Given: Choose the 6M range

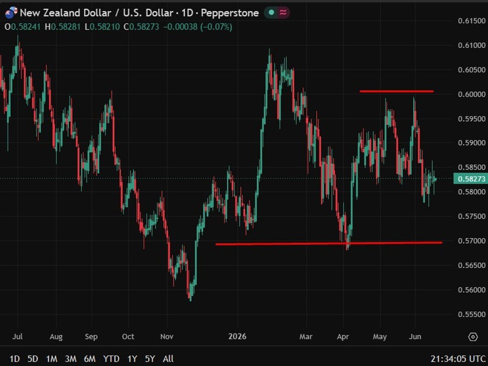Looking at the screenshot, I should click(90, 359).
